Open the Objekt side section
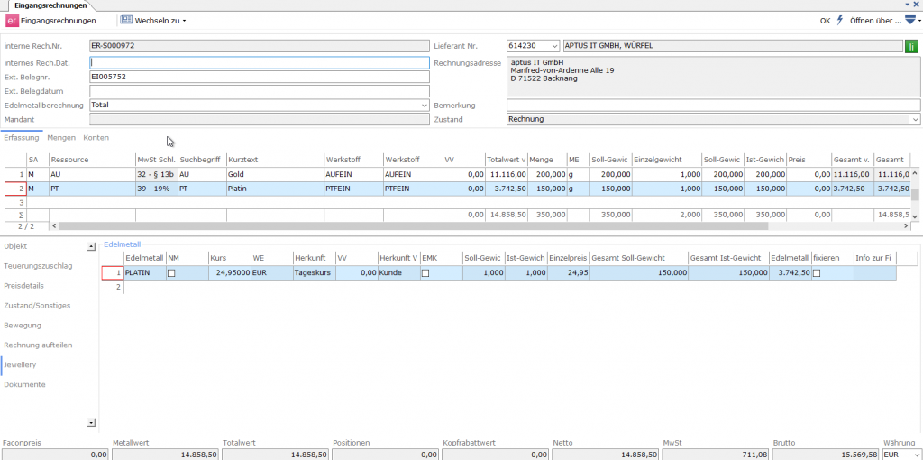 (x=15, y=246)
